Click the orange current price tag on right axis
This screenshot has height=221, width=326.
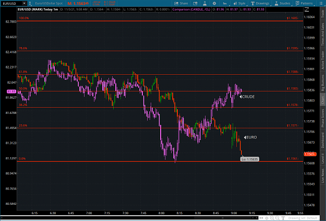(x=310, y=154)
